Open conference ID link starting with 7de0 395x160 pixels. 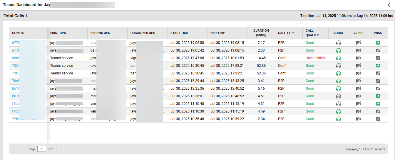coord(16,81)
